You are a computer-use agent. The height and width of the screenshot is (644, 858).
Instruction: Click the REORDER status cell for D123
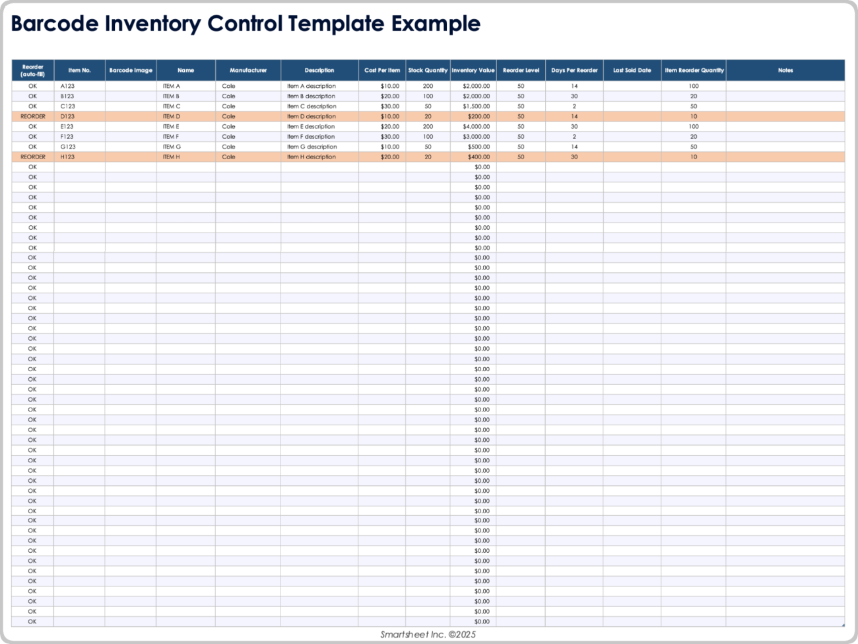[x=32, y=116]
